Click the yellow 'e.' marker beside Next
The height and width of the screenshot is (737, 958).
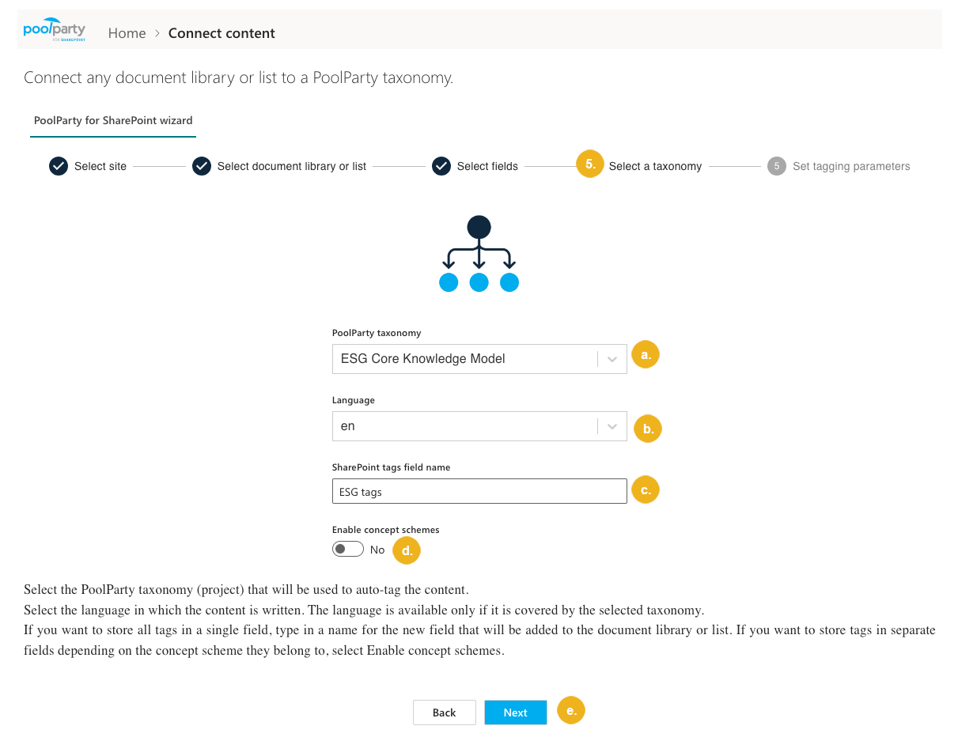click(571, 710)
